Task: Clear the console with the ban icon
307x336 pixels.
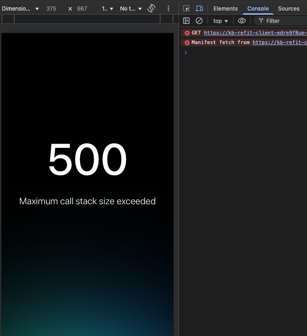Action: pyautogui.click(x=199, y=21)
